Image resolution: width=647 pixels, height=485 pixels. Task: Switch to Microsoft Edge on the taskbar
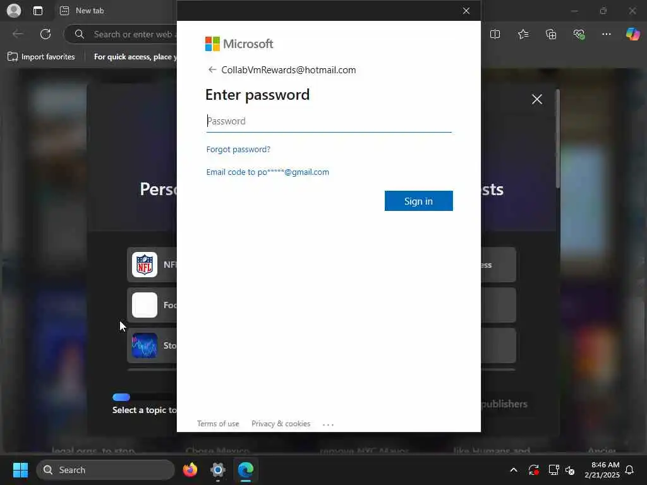click(246, 470)
